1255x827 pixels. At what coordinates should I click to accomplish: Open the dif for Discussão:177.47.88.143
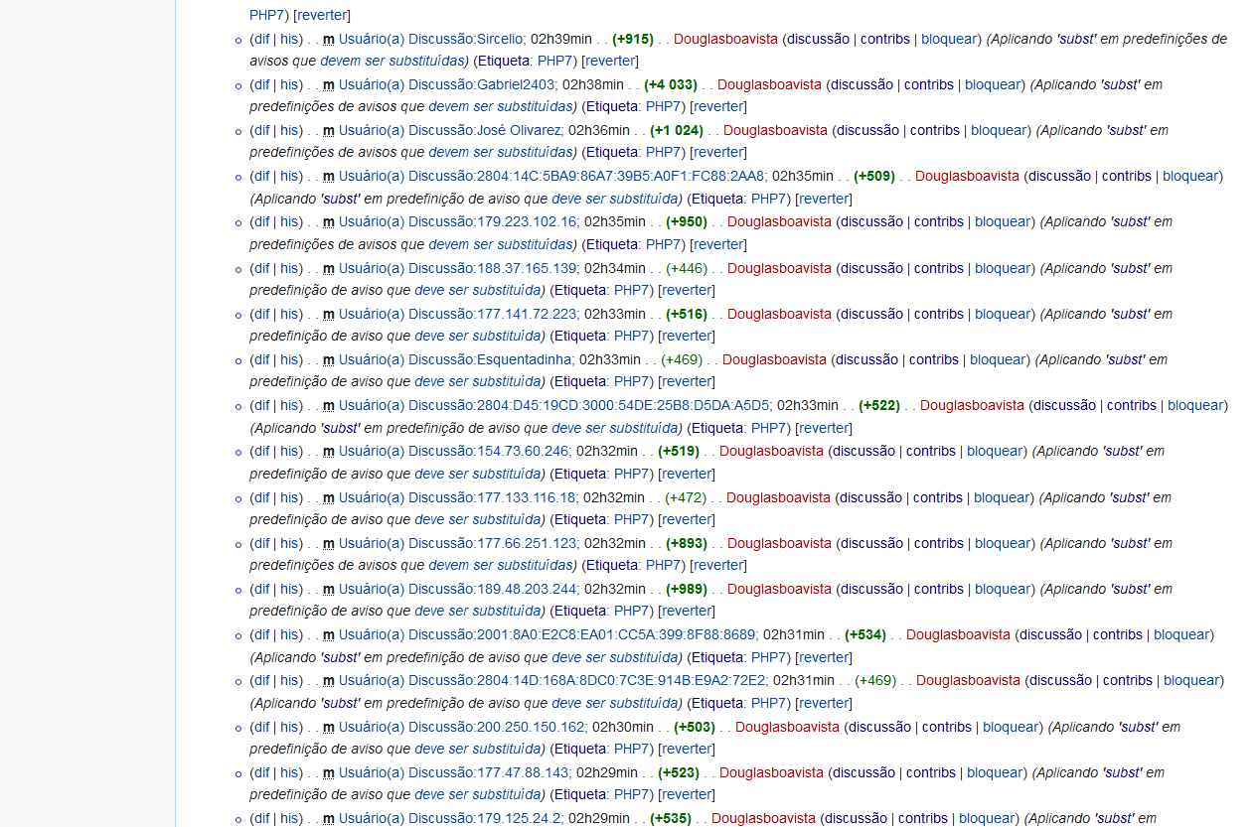[x=261, y=772]
